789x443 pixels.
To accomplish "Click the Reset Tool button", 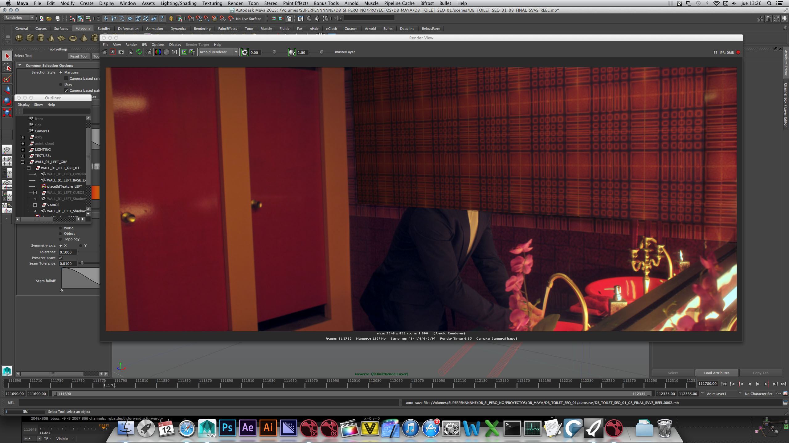I will (79, 56).
